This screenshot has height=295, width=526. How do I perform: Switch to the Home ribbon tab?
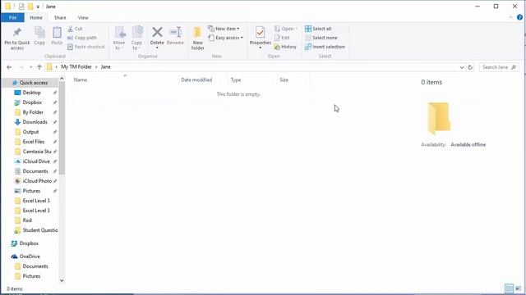36,17
